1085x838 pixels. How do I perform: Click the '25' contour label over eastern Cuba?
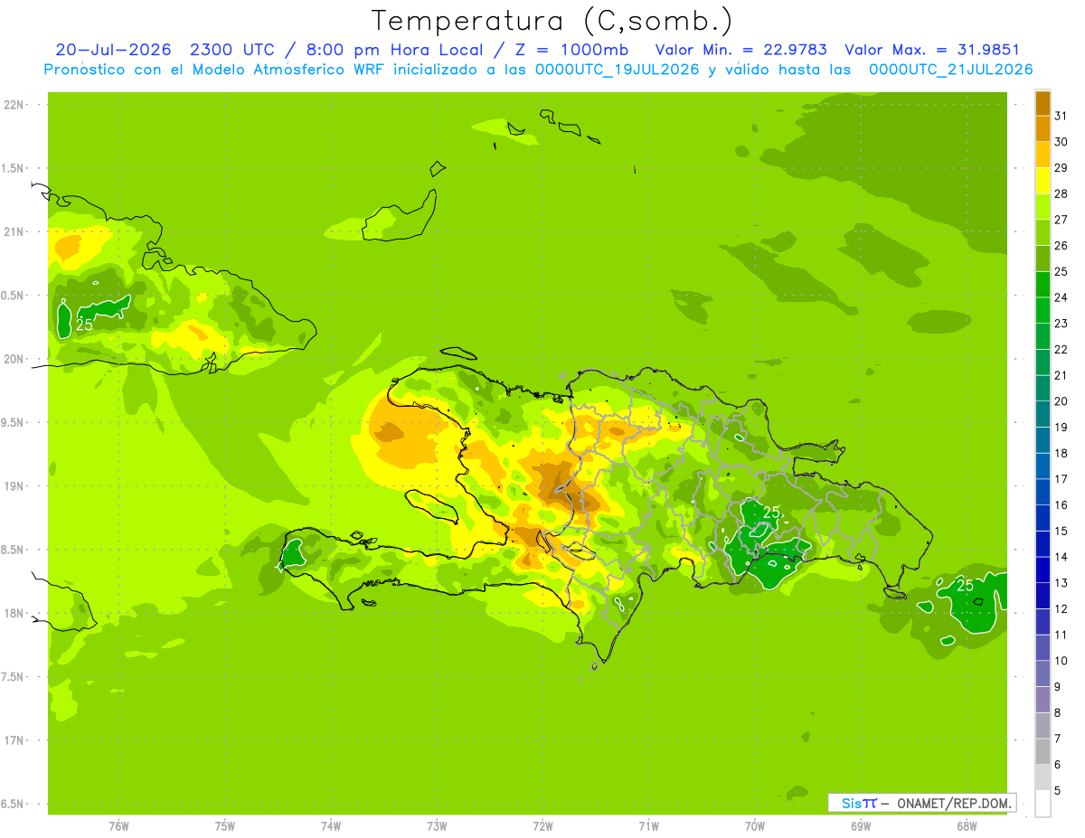tap(84, 325)
